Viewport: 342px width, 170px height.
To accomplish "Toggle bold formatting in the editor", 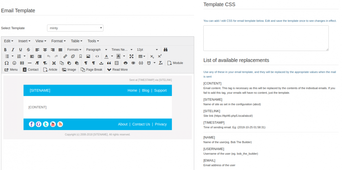I will pos(5,50).
